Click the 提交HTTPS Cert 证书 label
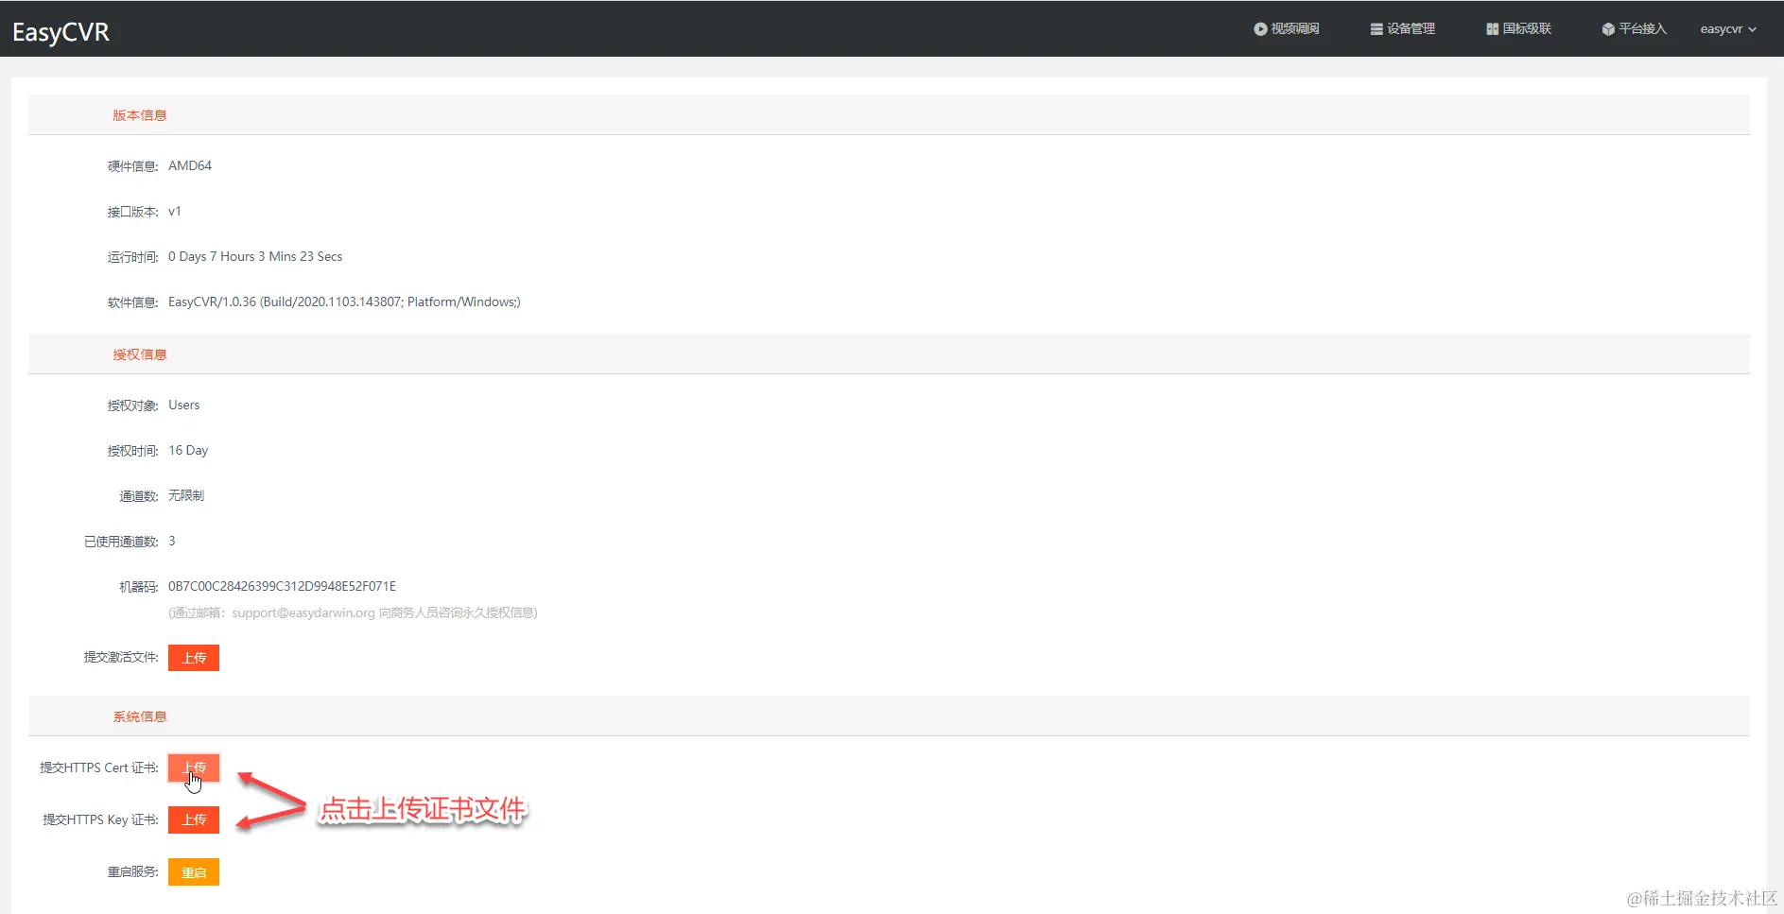 [99, 767]
